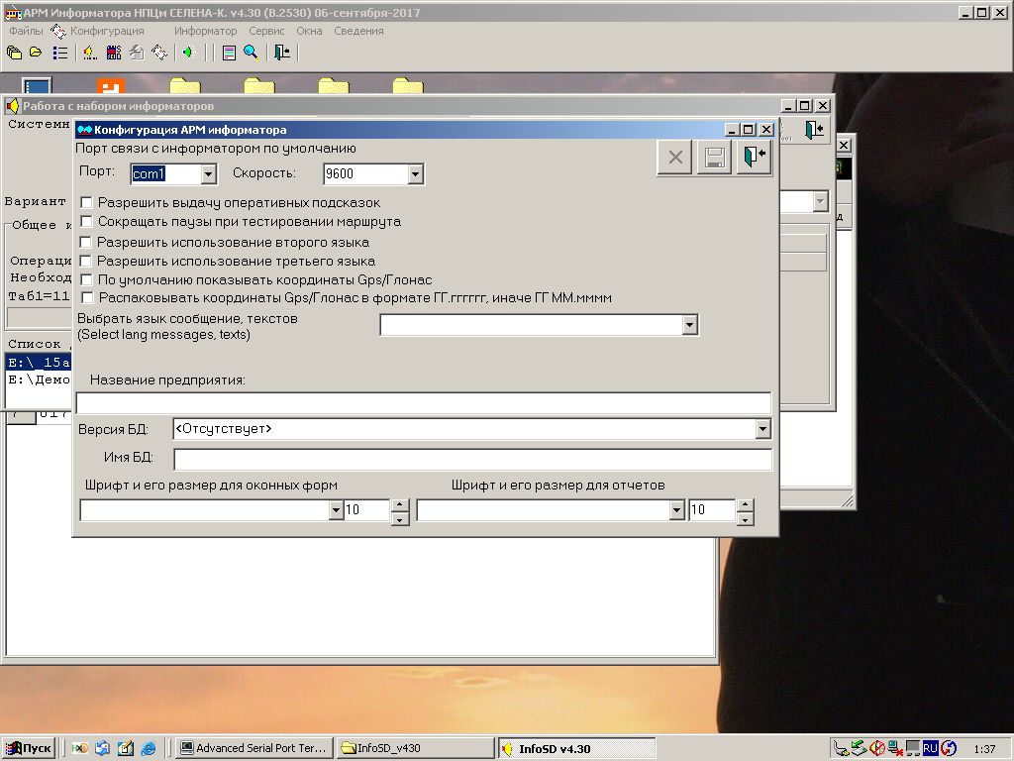Viewport: 1014px width, 761px height.
Task: Open the message language selection dropdown
Action: point(690,325)
